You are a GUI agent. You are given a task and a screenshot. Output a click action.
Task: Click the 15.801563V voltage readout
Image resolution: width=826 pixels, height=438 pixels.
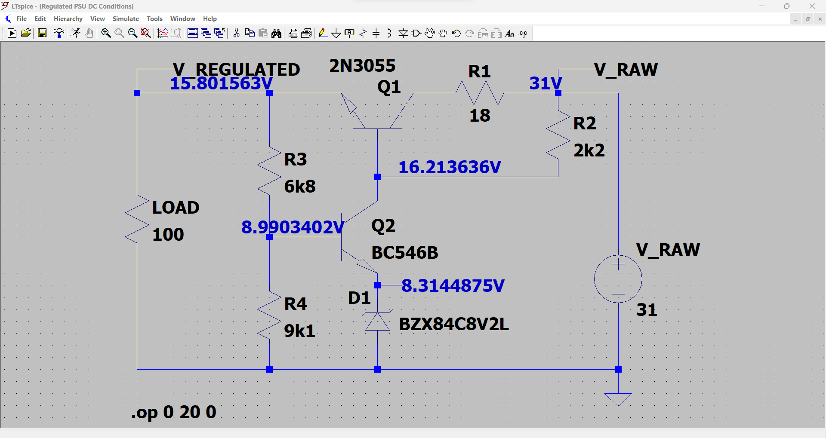pyautogui.click(x=222, y=83)
